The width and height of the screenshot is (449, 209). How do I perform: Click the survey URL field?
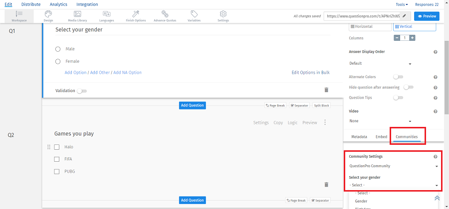click(x=362, y=16)
